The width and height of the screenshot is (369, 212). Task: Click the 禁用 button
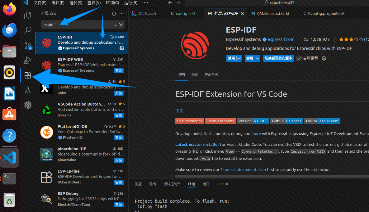(231, 58)
